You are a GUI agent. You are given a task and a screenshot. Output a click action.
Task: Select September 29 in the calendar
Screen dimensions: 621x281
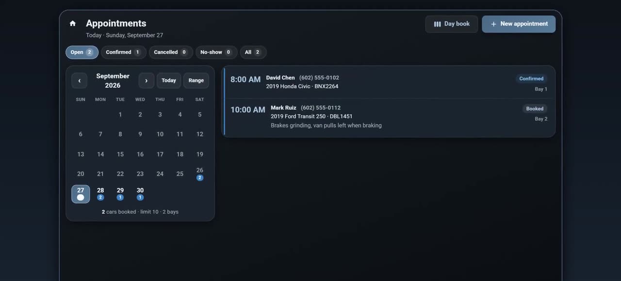pos(120,194)
